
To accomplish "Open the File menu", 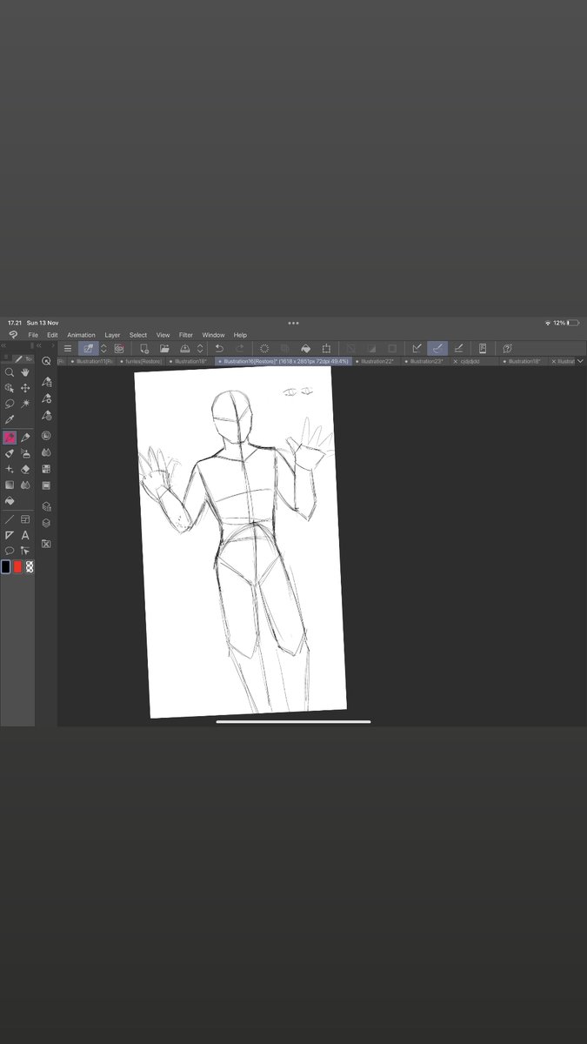I will (33, 335).
